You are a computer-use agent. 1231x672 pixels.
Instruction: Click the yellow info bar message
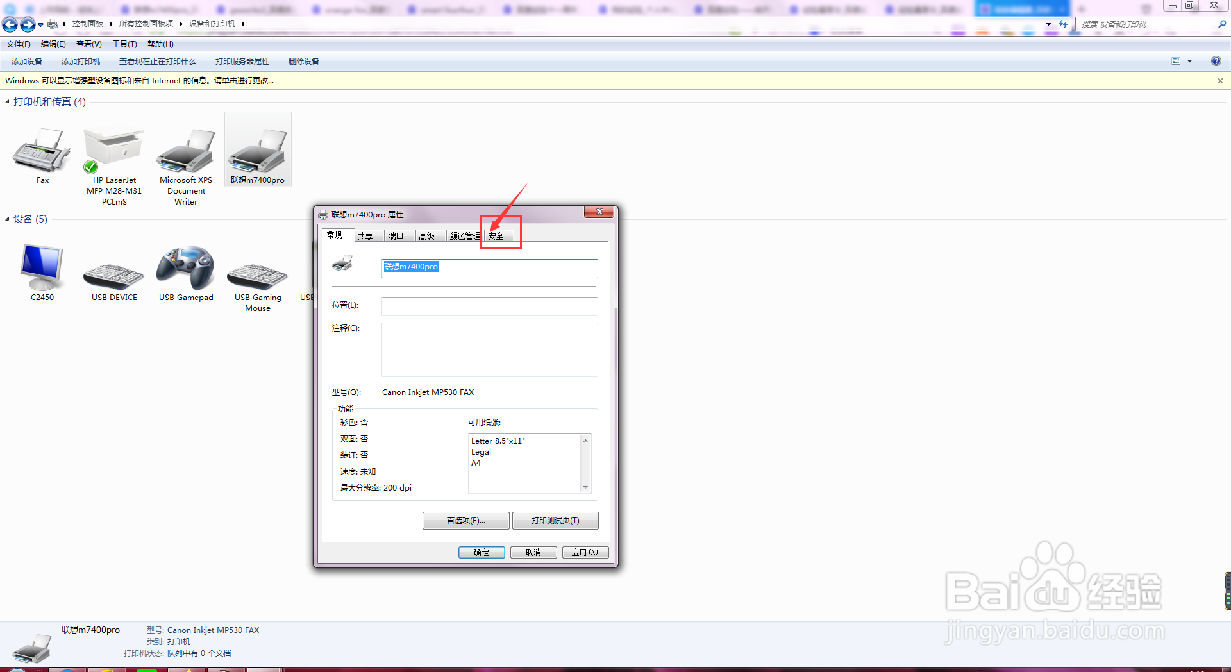coord(140,81)
